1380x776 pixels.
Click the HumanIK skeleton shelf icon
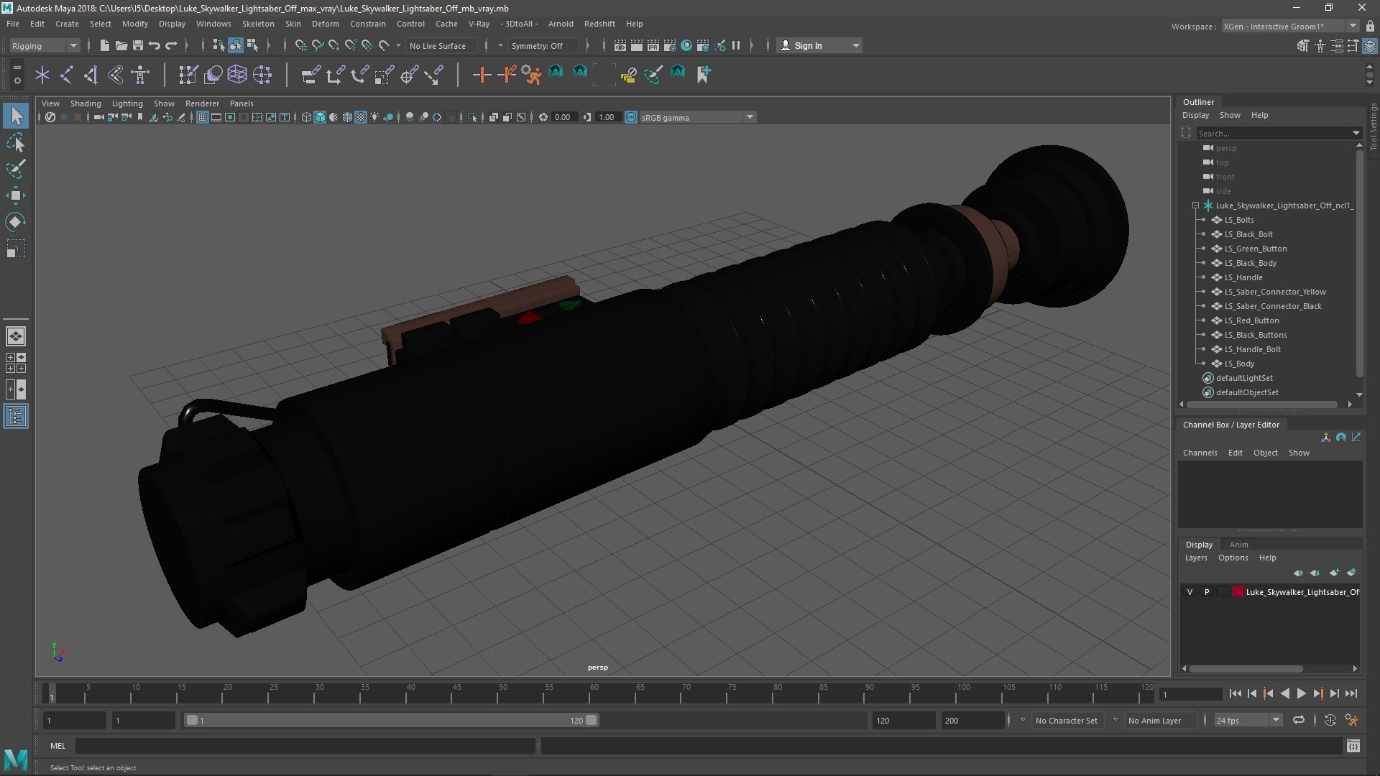click(140, 74)
